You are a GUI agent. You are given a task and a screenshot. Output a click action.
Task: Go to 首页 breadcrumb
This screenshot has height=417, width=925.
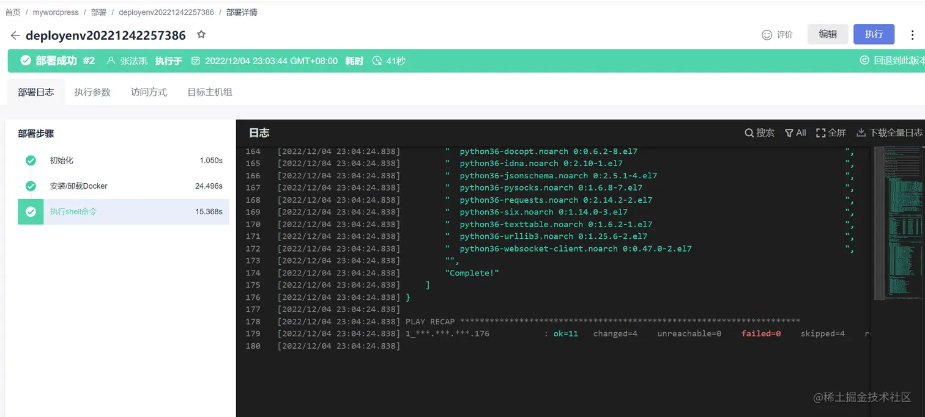click(13, 12)
